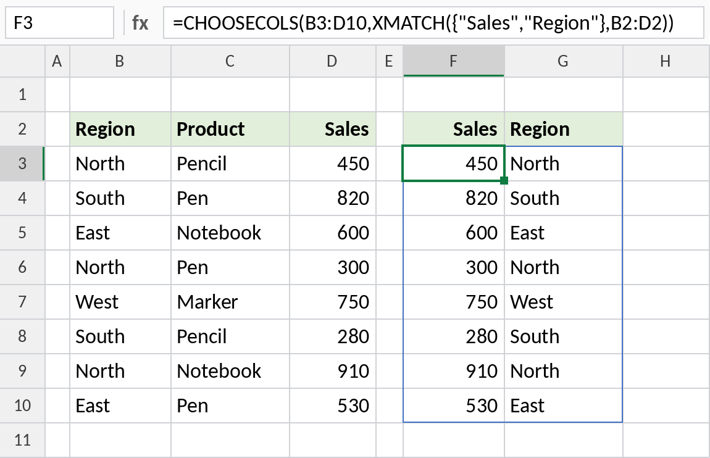
Task: Select row 10 header
Action: click(x=22, y=406)
